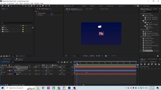Enable frame blending icon in timeline
Screen dimensions: 161x90
[x=65, y=62]
